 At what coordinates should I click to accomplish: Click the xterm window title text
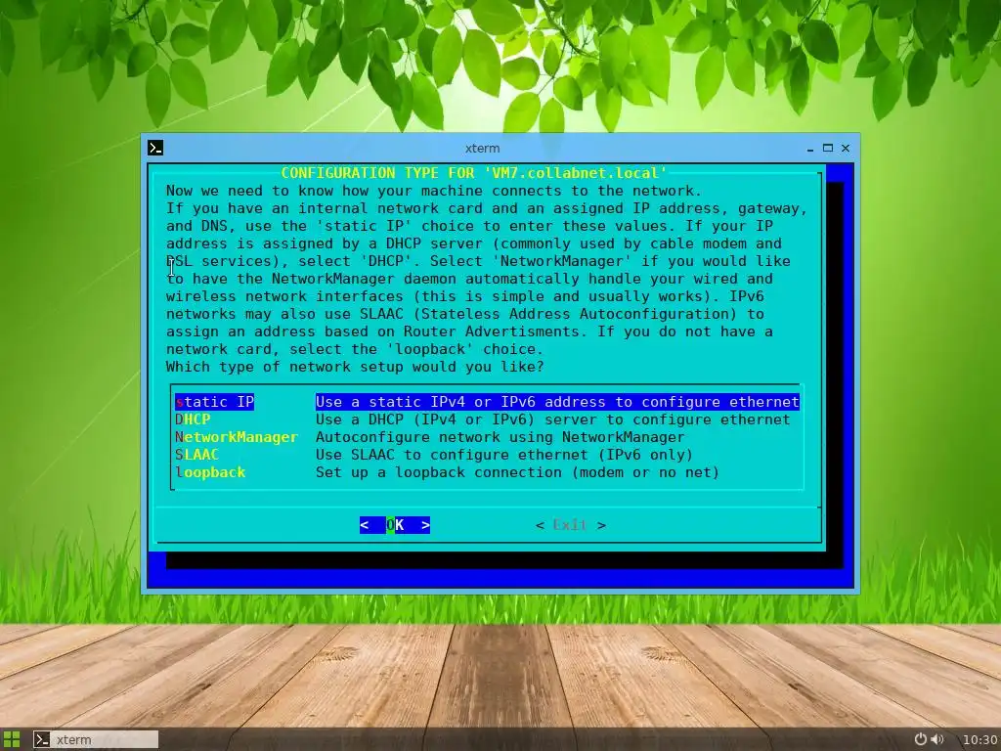click(x=483, y=149)
